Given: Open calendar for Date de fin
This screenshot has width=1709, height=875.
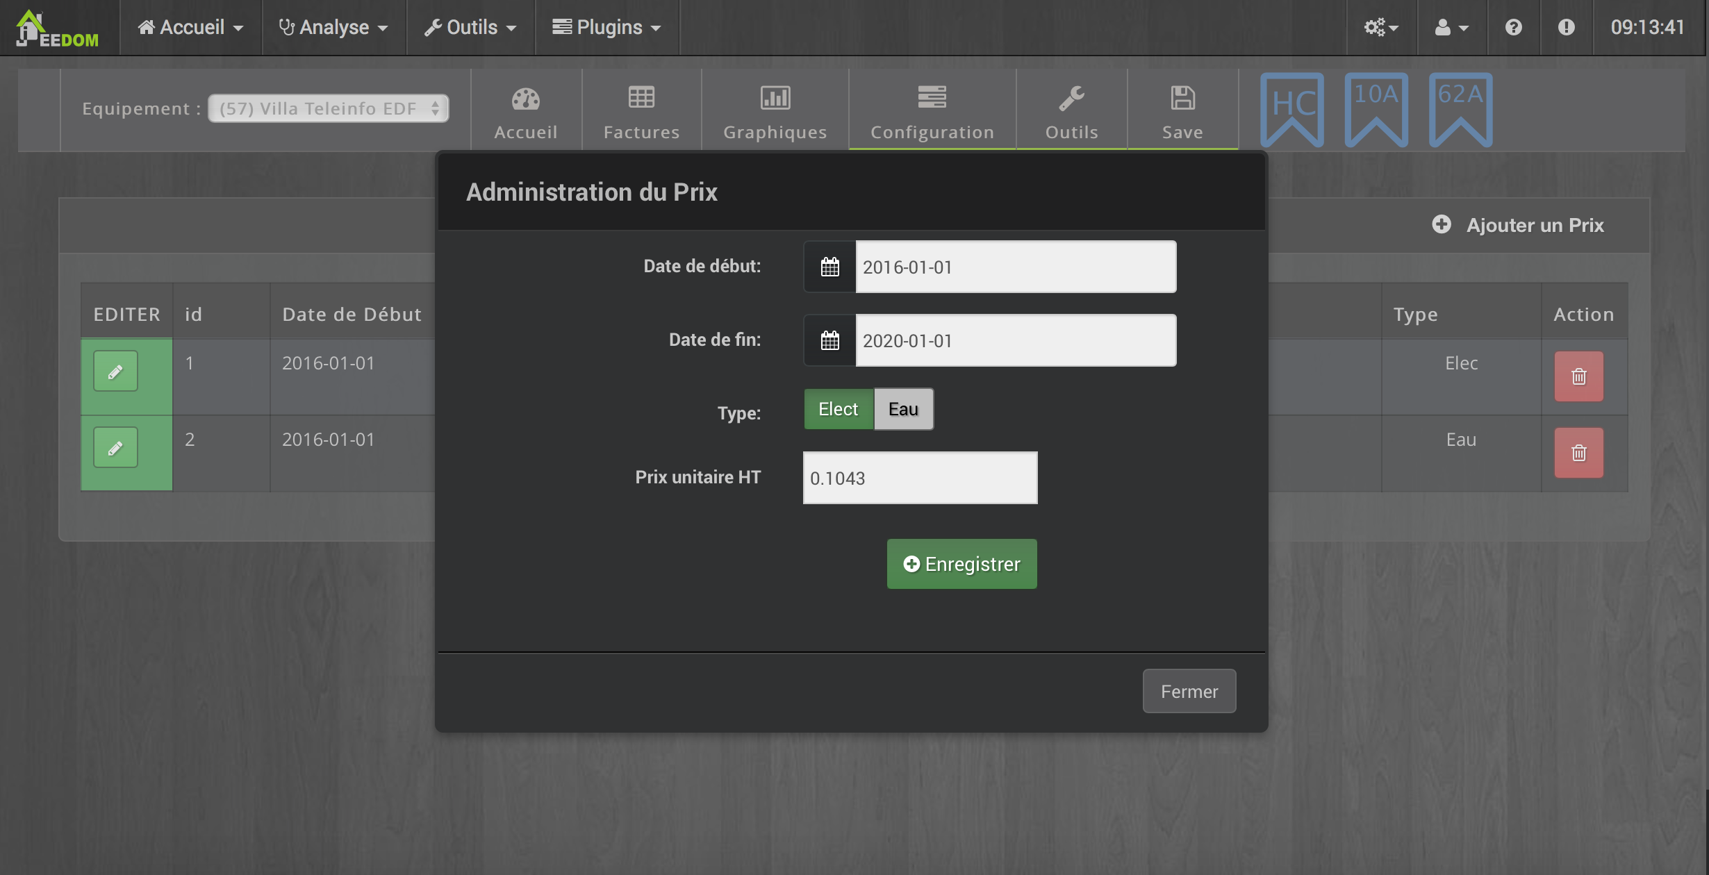Looking at the screenshot, I should pos(829,340).
